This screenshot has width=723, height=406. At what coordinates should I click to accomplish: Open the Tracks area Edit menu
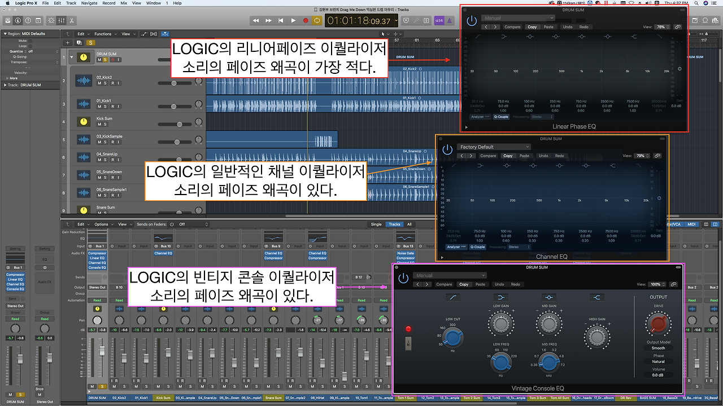coord(82,34)
